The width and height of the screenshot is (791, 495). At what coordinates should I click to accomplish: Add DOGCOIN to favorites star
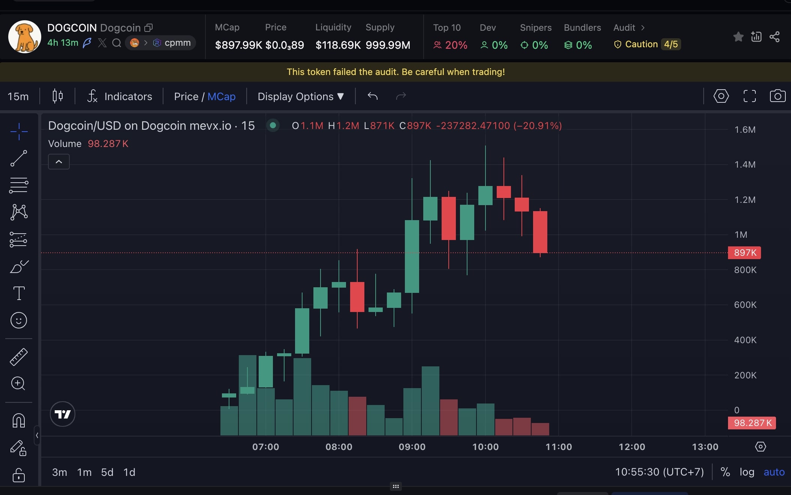(x=738, y=37)
